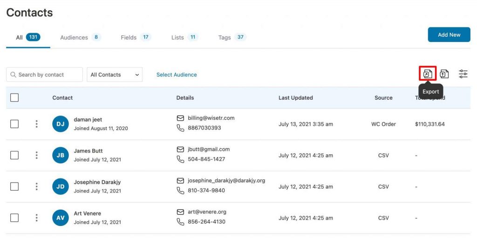Click the magnifier icon in the search box
This screenshot has width=477, height=240.
13,75
